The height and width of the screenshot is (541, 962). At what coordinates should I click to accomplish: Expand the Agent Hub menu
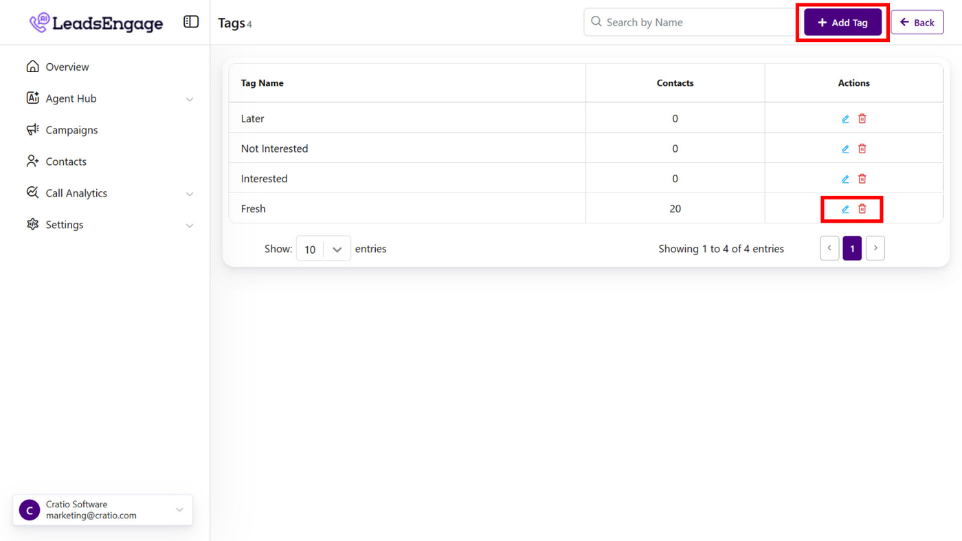coord(189,99)
